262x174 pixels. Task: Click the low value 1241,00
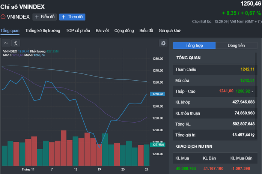point(226,91)
